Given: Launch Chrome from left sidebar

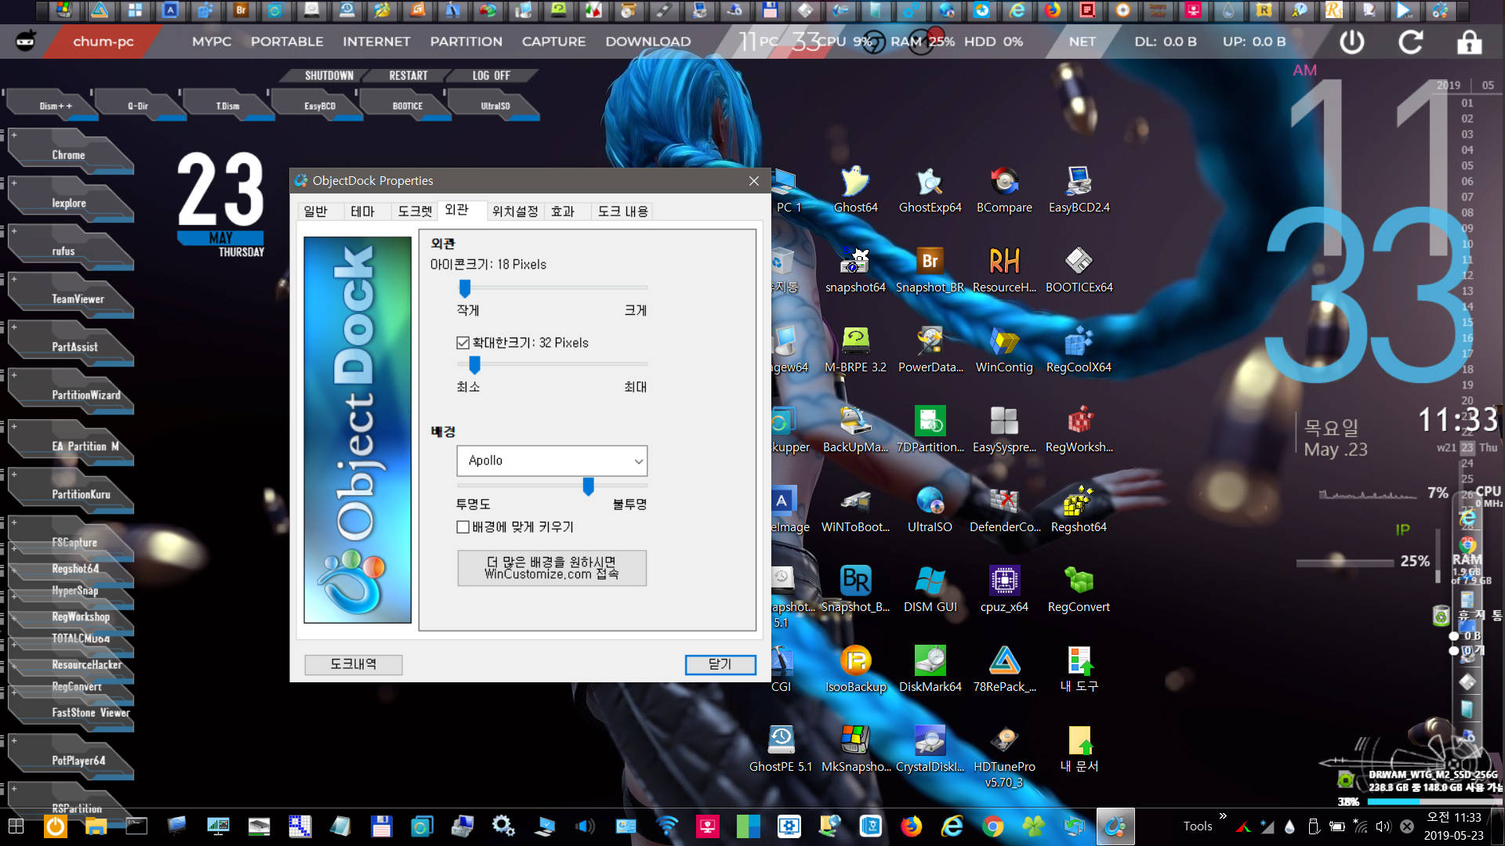Looking at the screenshot, I should [69, 155].
